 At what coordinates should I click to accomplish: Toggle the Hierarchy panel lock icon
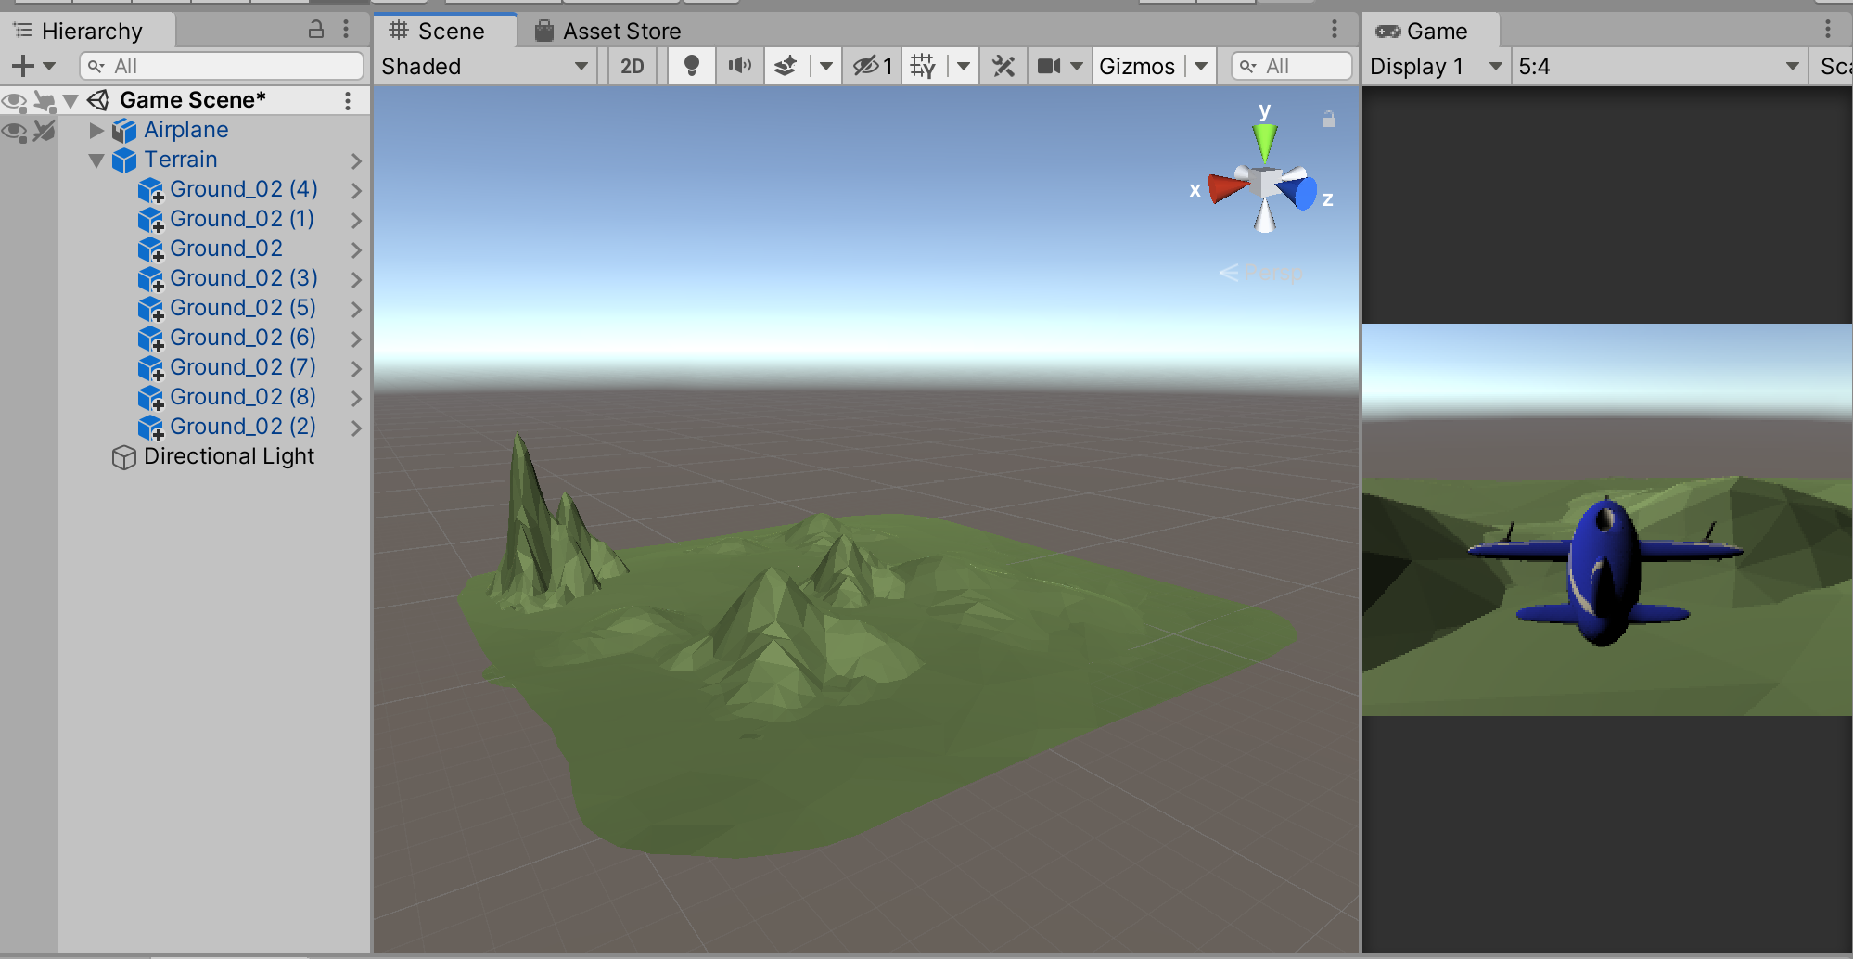click(316, 30)
